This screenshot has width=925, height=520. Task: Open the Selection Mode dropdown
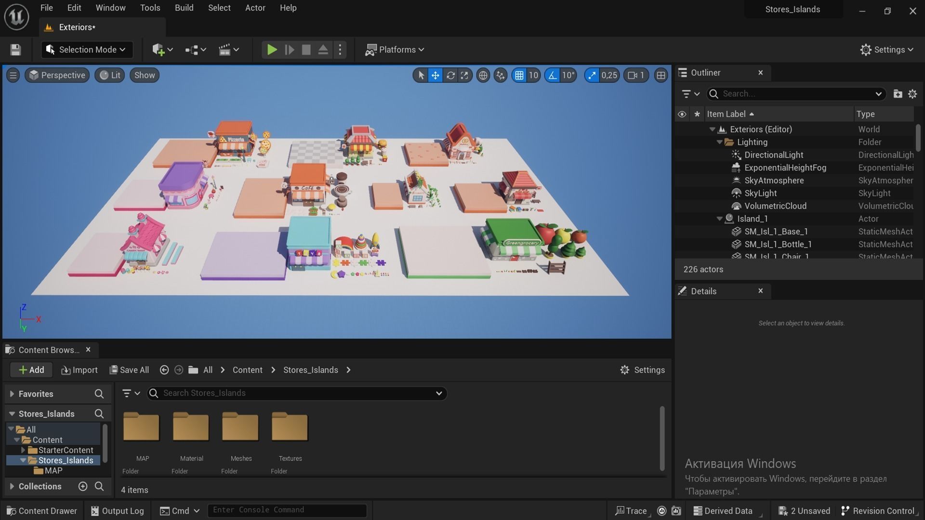coord(87,50)
